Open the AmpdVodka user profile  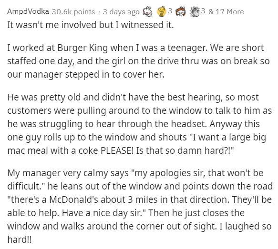(x=28, y=11)
